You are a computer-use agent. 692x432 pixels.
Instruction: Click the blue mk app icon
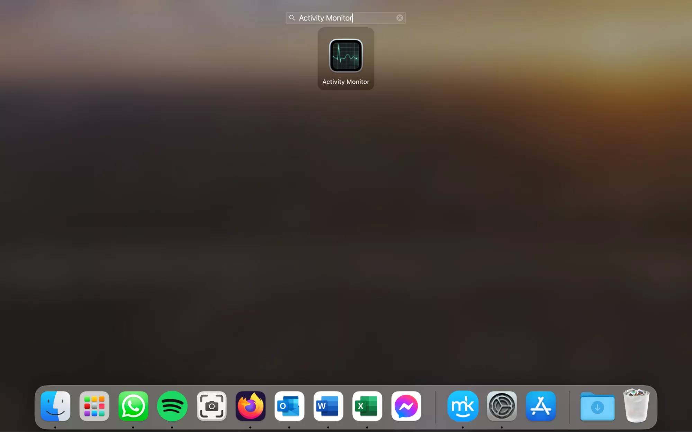[x=462, y=406]
